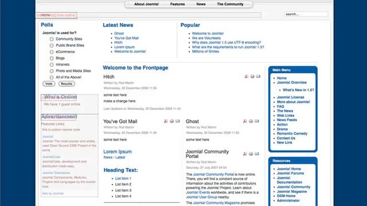This screenshot has width=367, height=206.
Task: Open News Feeds in Main Menu
Action: [287, 120]
